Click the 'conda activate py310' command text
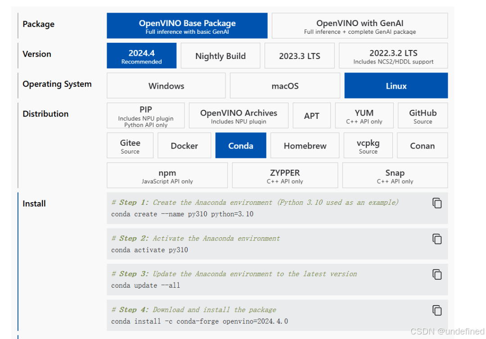Viewport: 486px width, 339px height. 150,250
